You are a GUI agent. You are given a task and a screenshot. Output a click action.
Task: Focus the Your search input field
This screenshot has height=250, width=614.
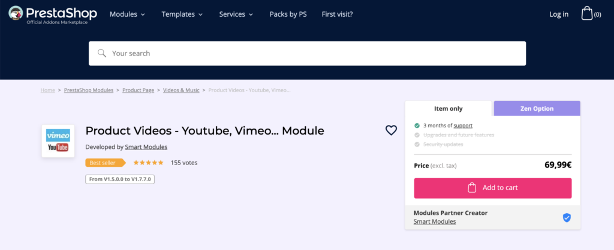(x=308, y=53)
